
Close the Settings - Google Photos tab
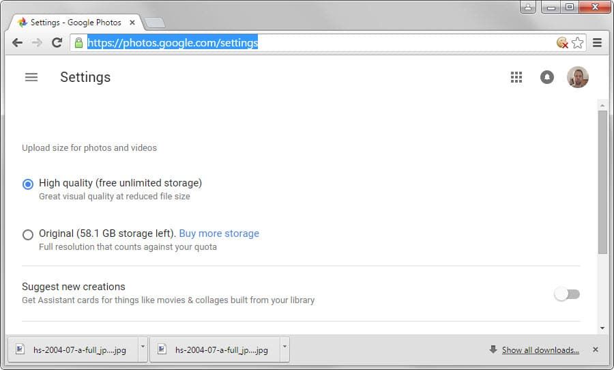click(132, 23)
